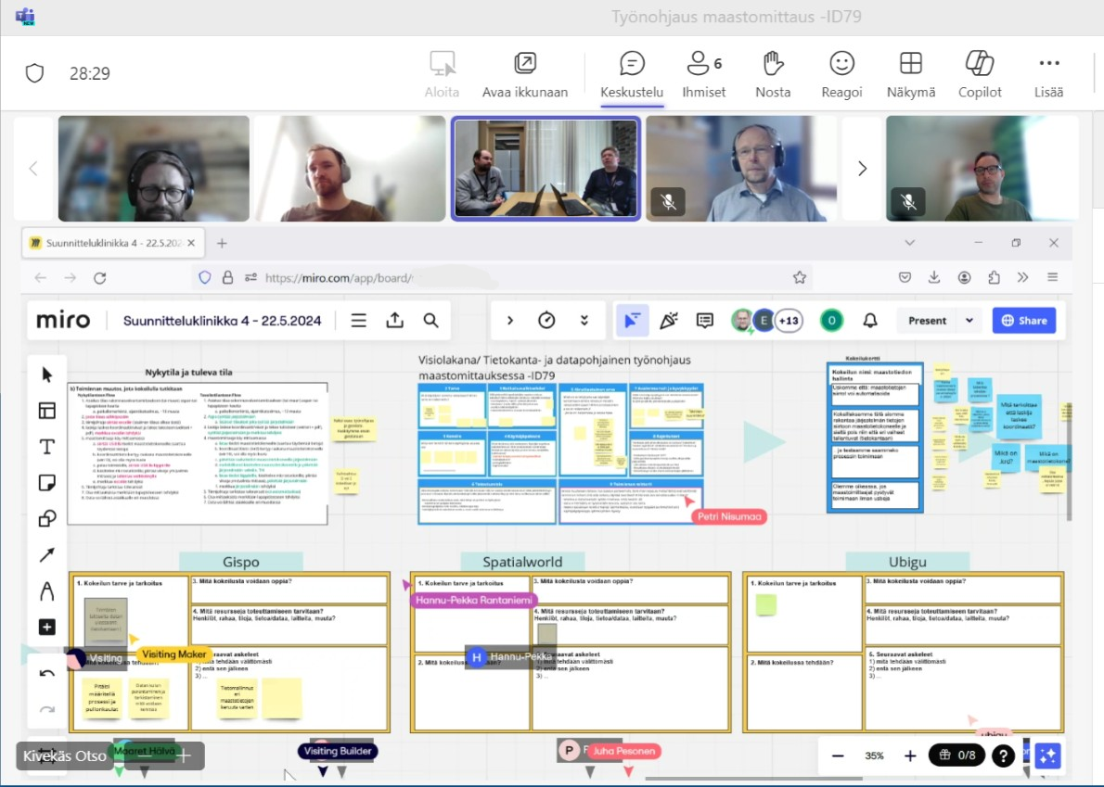
Task: Click the Spatialworld frame label
Action: pyautogui.click(x=522, y=562)
